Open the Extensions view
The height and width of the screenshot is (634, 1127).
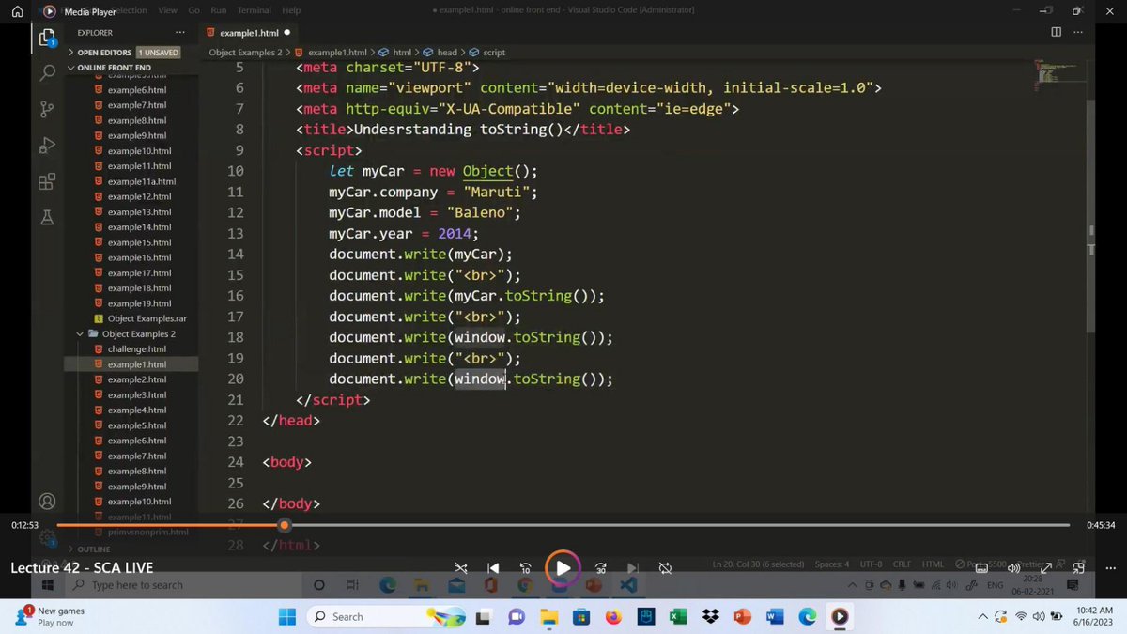47,181
